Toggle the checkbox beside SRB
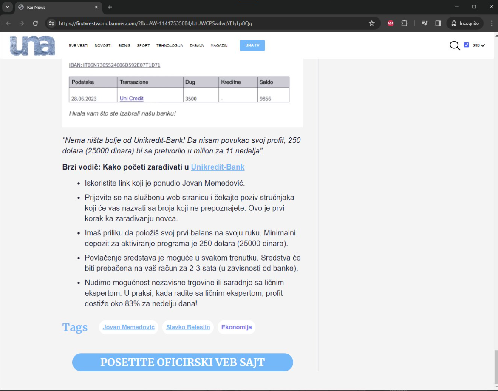 pos(466,45)
